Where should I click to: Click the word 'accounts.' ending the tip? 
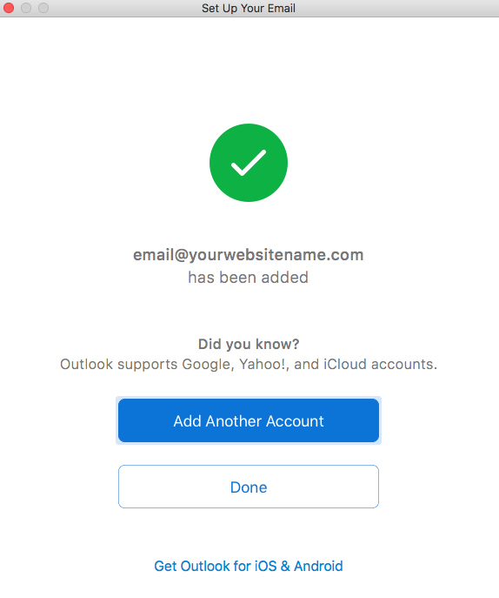click(x=404, y=364)
